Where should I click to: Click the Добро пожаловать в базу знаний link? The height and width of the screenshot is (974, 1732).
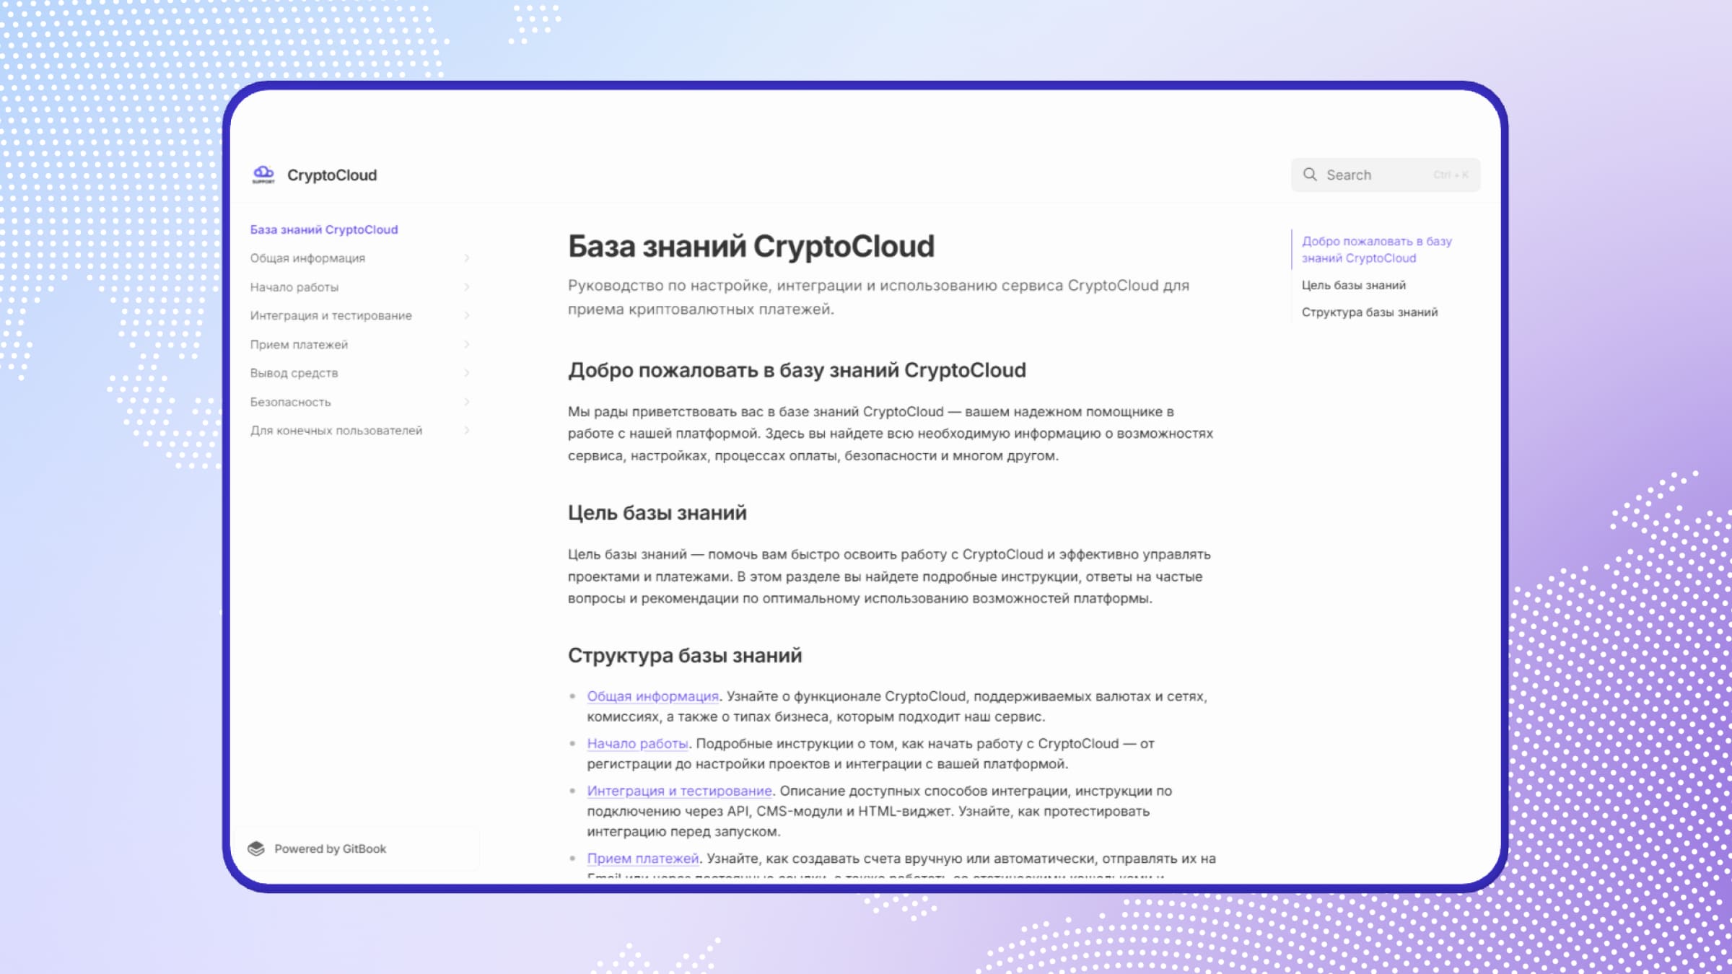[x=1376, y=249]
